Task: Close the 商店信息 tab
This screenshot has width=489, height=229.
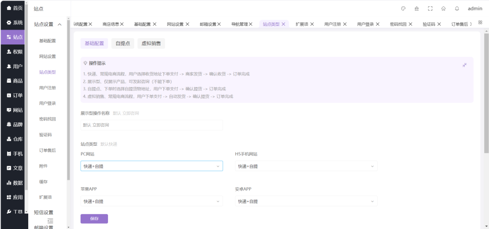Action: point(122,24)
